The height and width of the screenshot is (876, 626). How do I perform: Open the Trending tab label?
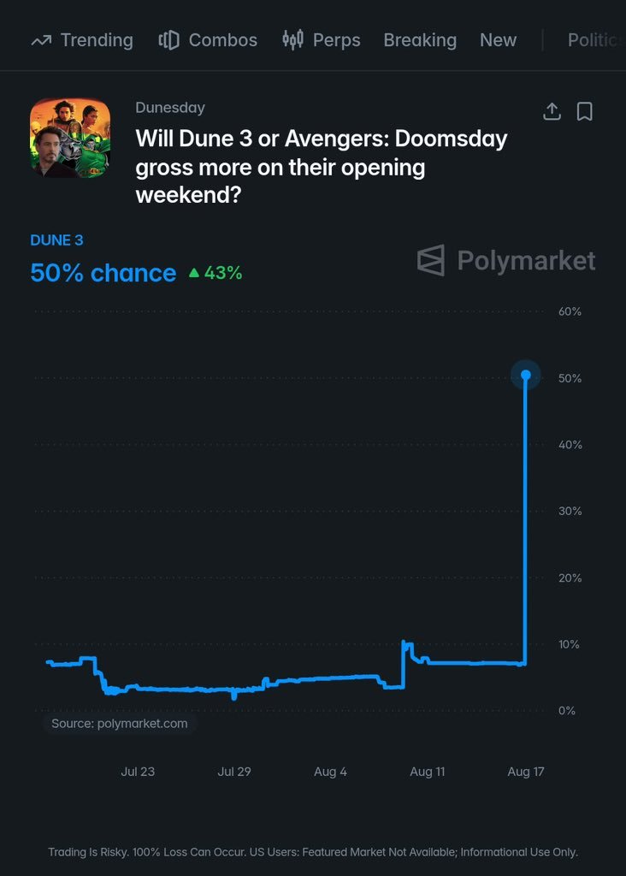pyautogui.click(x=97, y=40)
